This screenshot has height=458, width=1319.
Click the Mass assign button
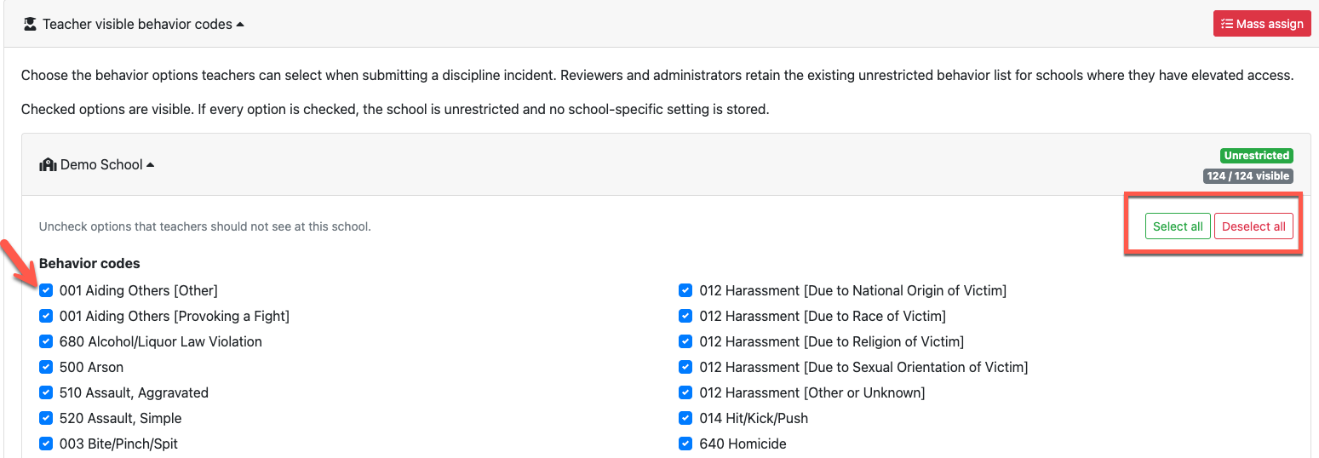(1262, 24)
